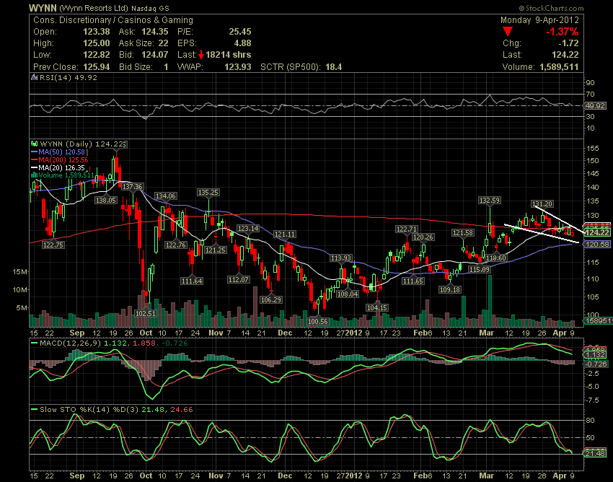This screenshot has width=613, height=482.
Task: Click the Bid value 124.07
Action: [x=155, y=55]
